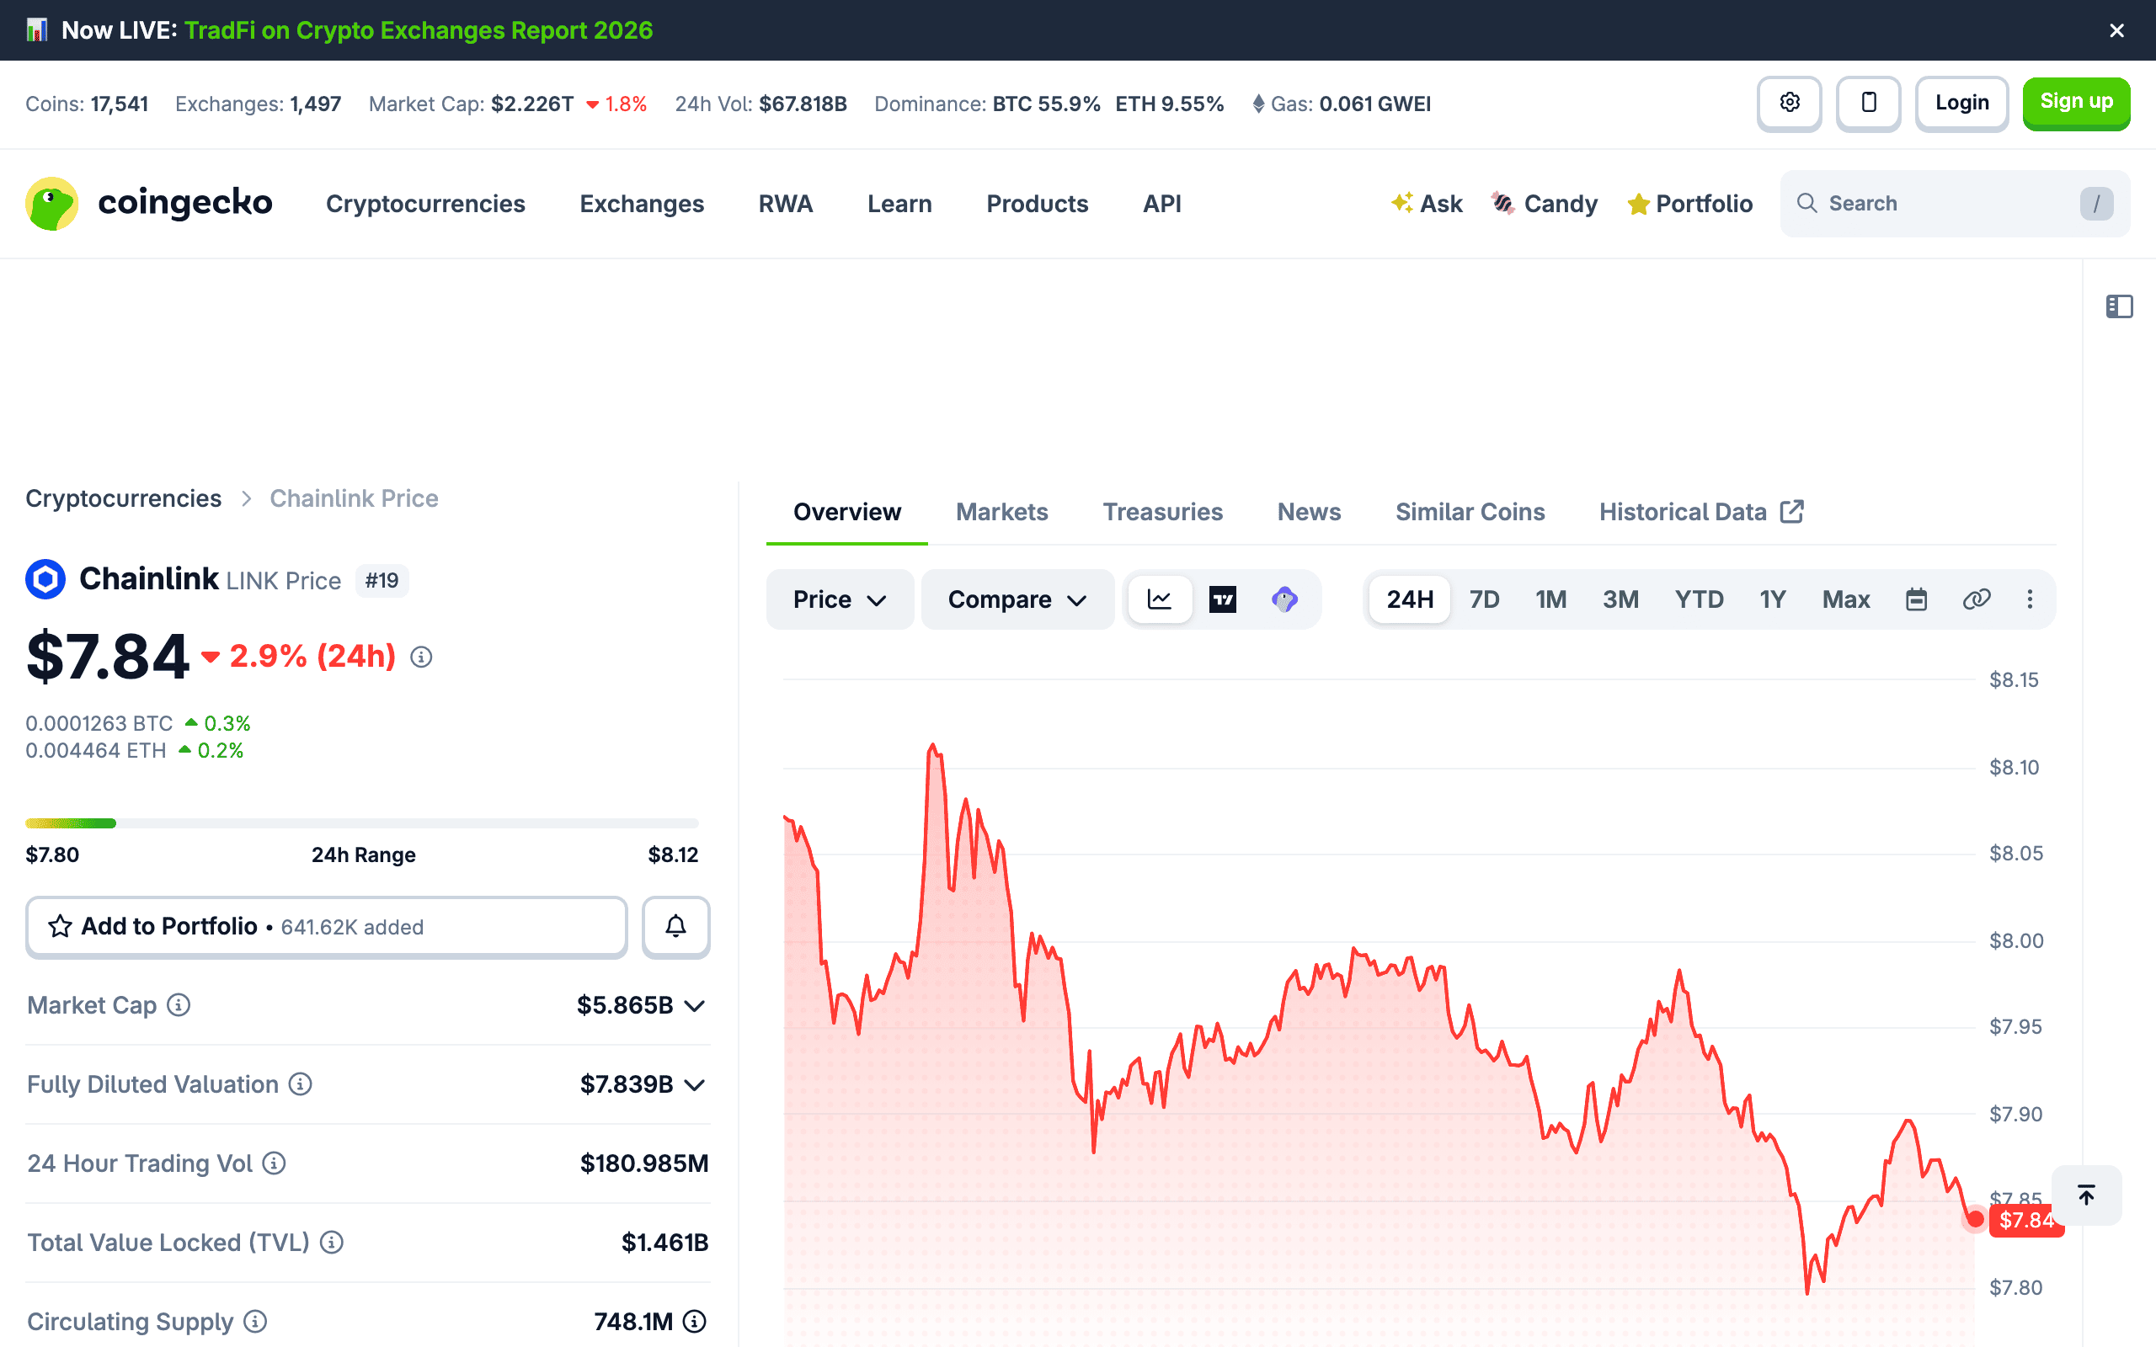2156x1347 pixels.
Task: Click the mobile app phone icon
Action: [x=1868, y=104]
